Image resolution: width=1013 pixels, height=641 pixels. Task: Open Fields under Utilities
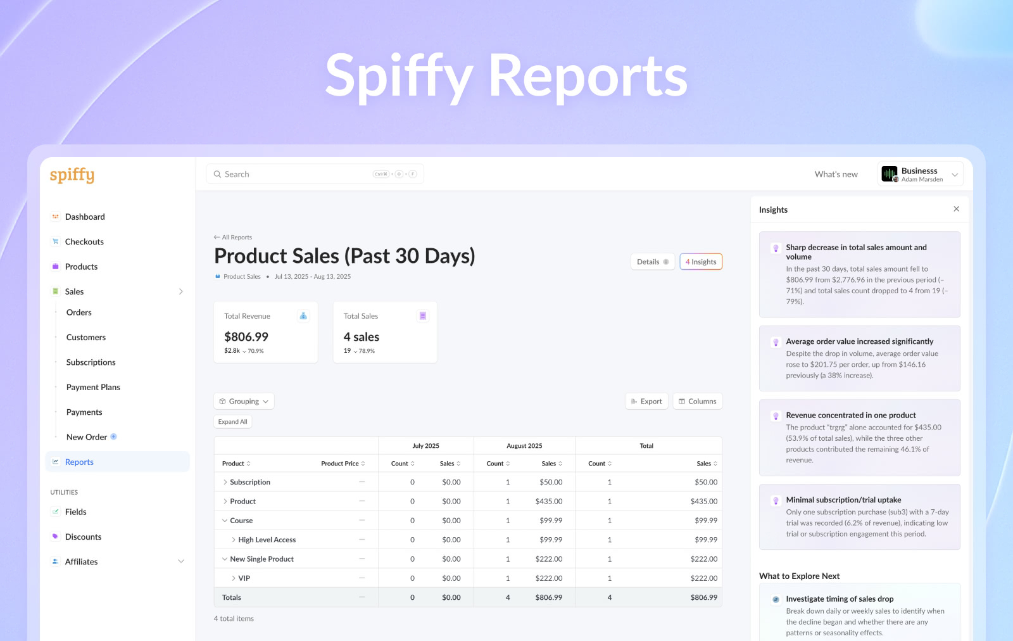click(75, 512)
